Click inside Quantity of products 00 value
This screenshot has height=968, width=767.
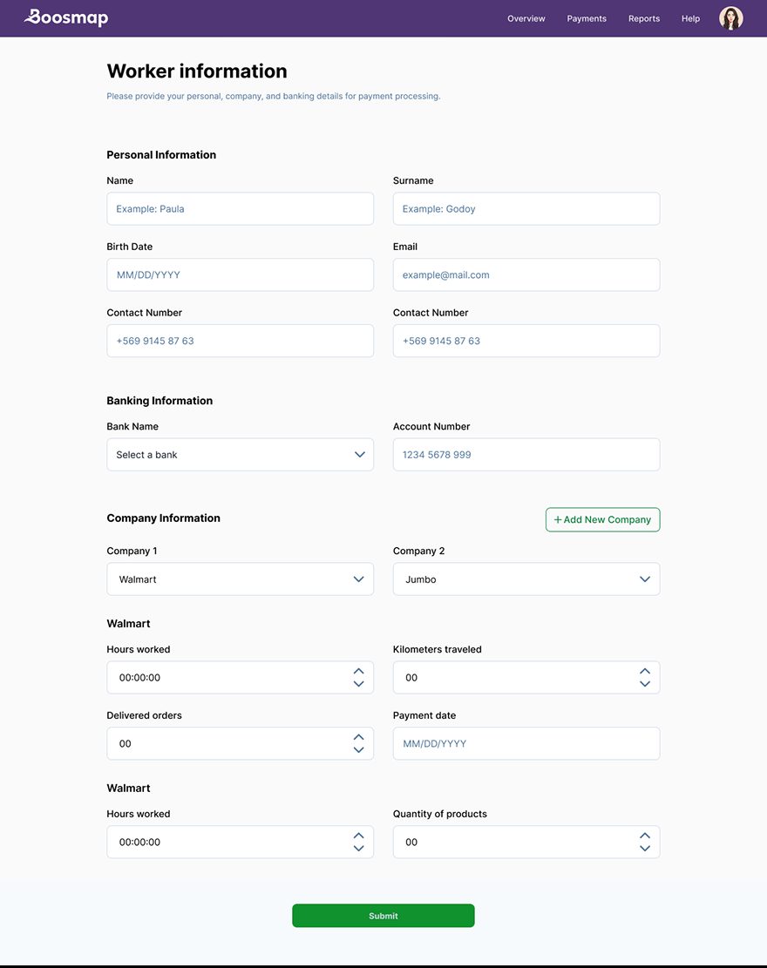(x=411, y=842)
